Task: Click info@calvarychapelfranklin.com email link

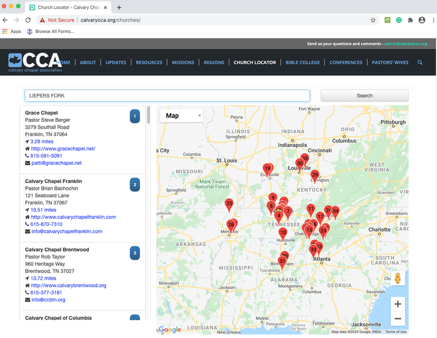Action: tap(67, 231)
